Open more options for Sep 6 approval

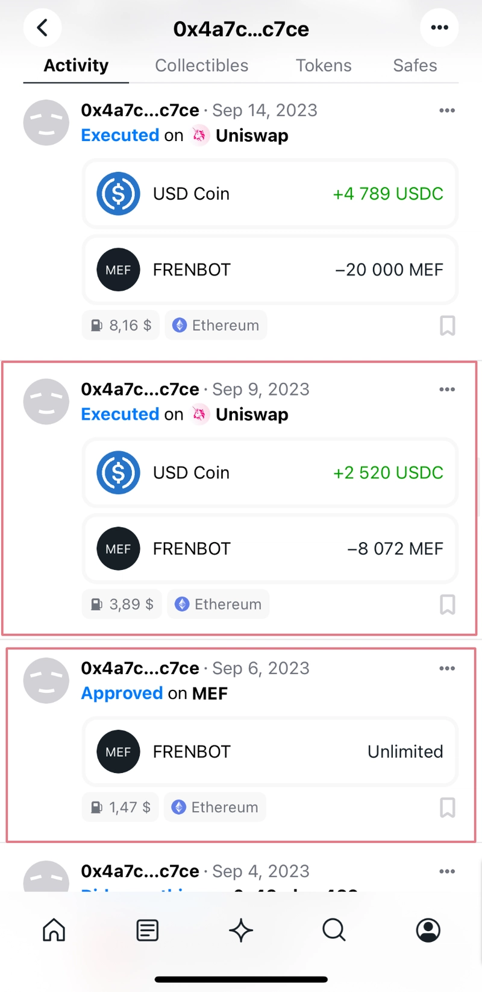[x=447, y=668]
